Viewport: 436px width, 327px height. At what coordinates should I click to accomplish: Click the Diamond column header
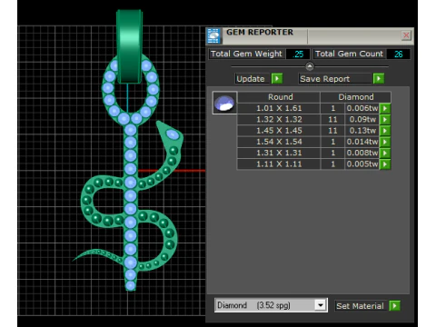(356, 97)
